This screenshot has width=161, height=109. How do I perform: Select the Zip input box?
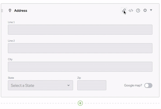[x=92, y=85]
